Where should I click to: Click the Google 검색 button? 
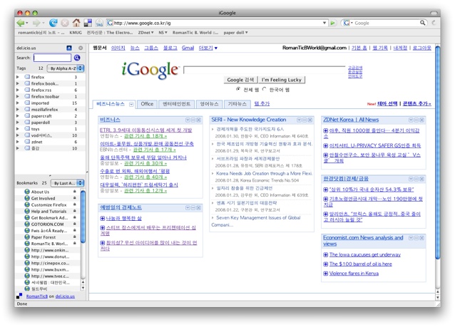(x=240, y=80)
